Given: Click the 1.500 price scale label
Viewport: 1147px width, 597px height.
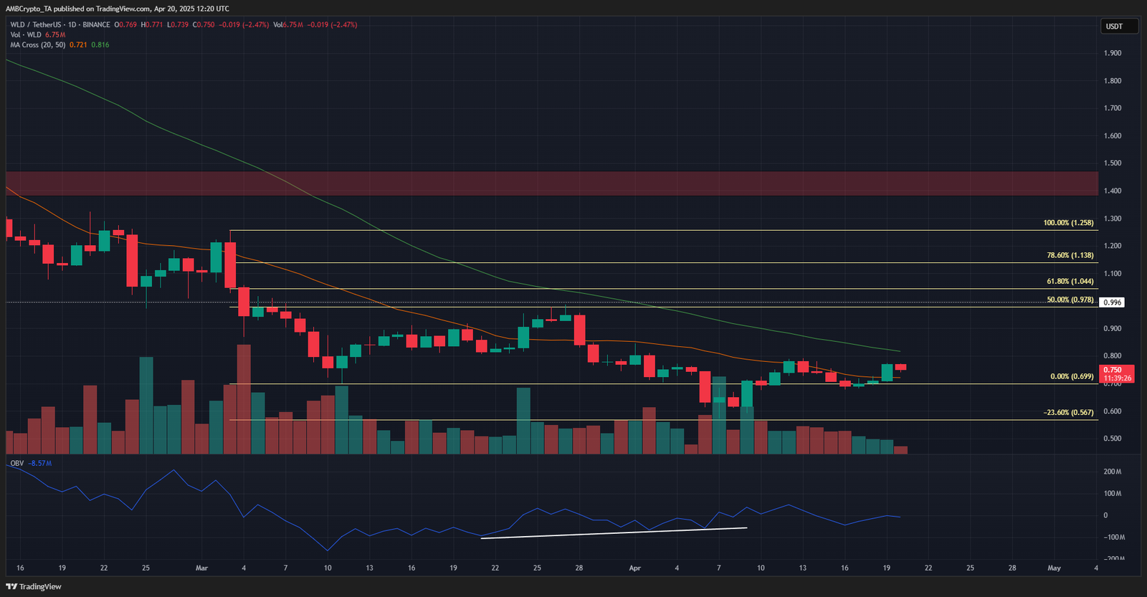Looking at the screenshot, I should (x=1113, y=163).
